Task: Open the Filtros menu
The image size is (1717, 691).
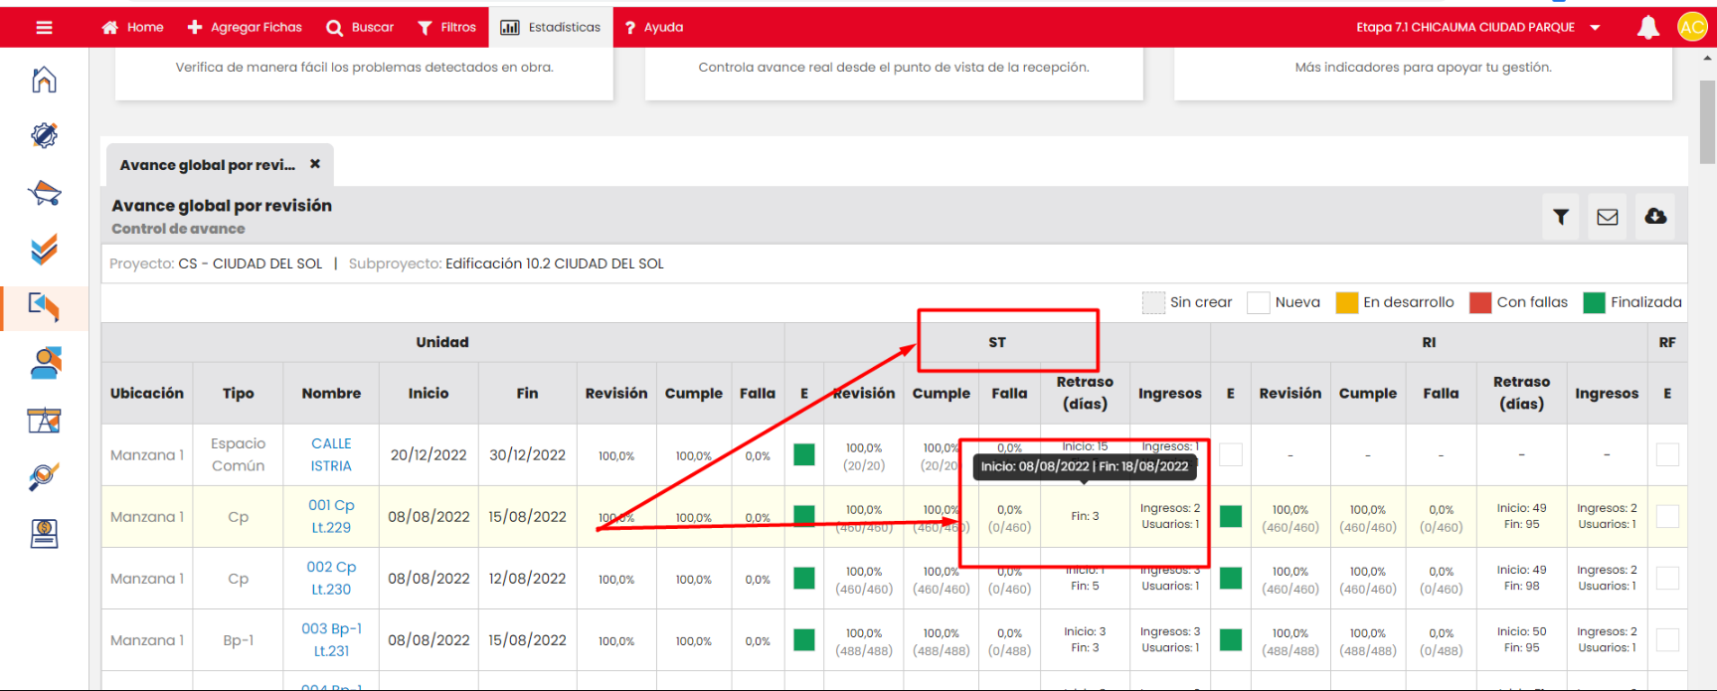Action: [x=446, y=28]
